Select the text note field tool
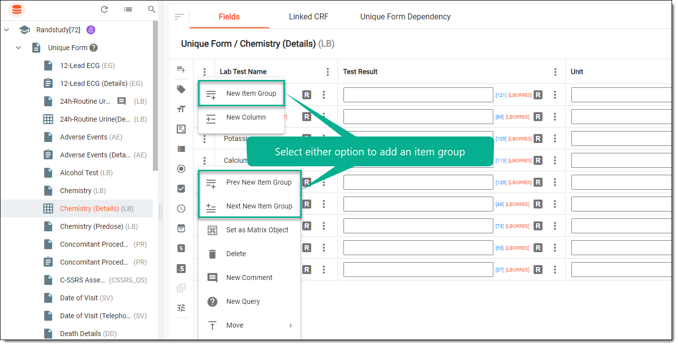678x346 pixels. point(181,129)
